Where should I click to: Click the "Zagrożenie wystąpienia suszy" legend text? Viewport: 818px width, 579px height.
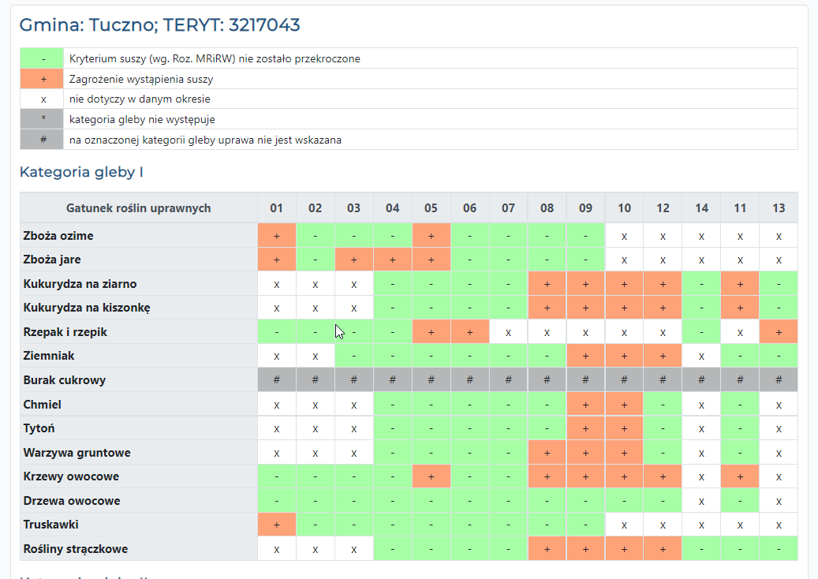point(141,79)
